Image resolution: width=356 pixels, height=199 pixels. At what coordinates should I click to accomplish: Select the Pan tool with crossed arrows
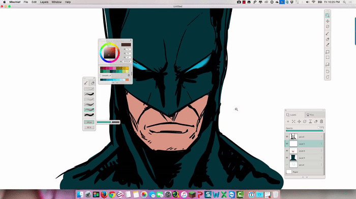(x=328, y=21)
